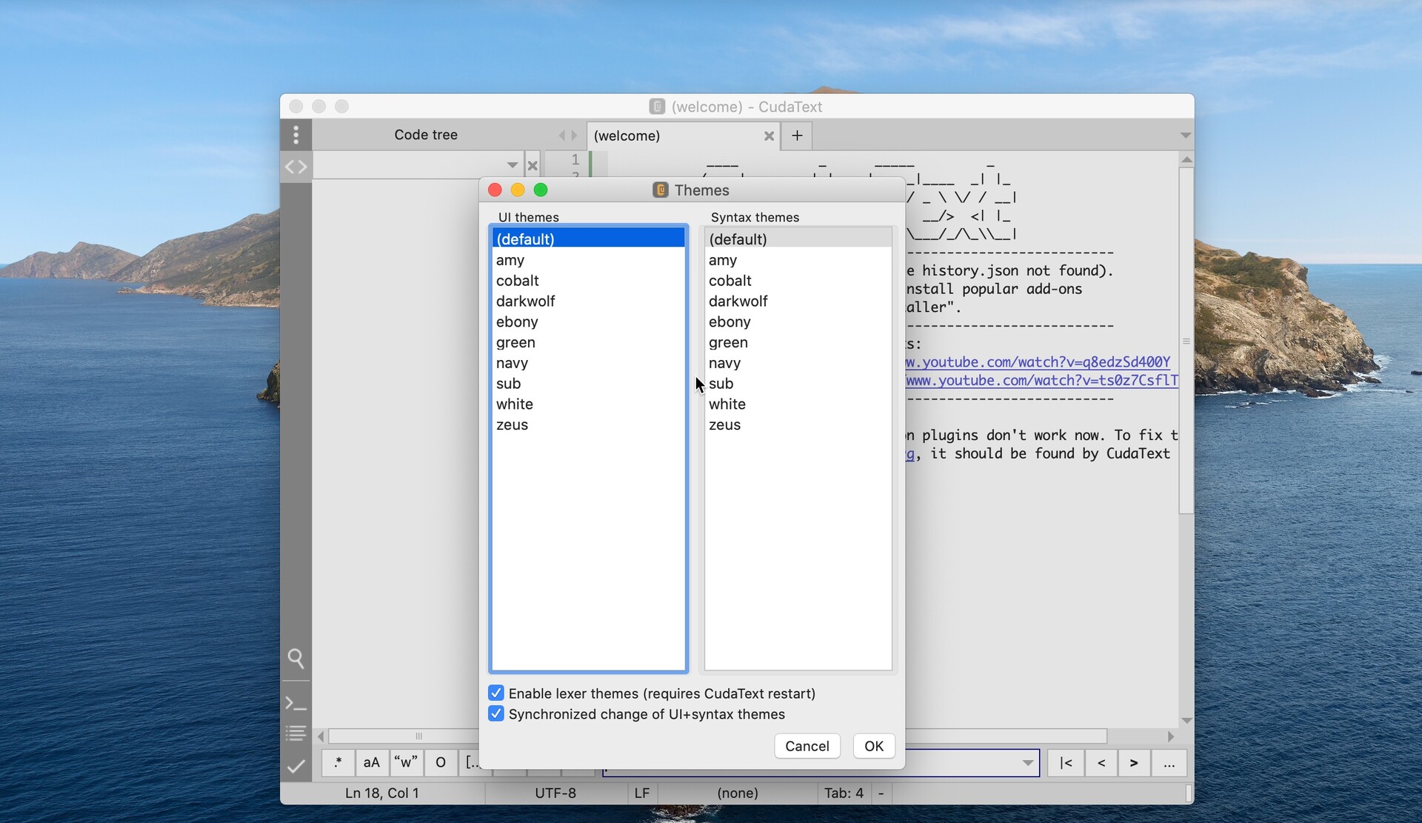Open the find field history dropdown

1028,763
